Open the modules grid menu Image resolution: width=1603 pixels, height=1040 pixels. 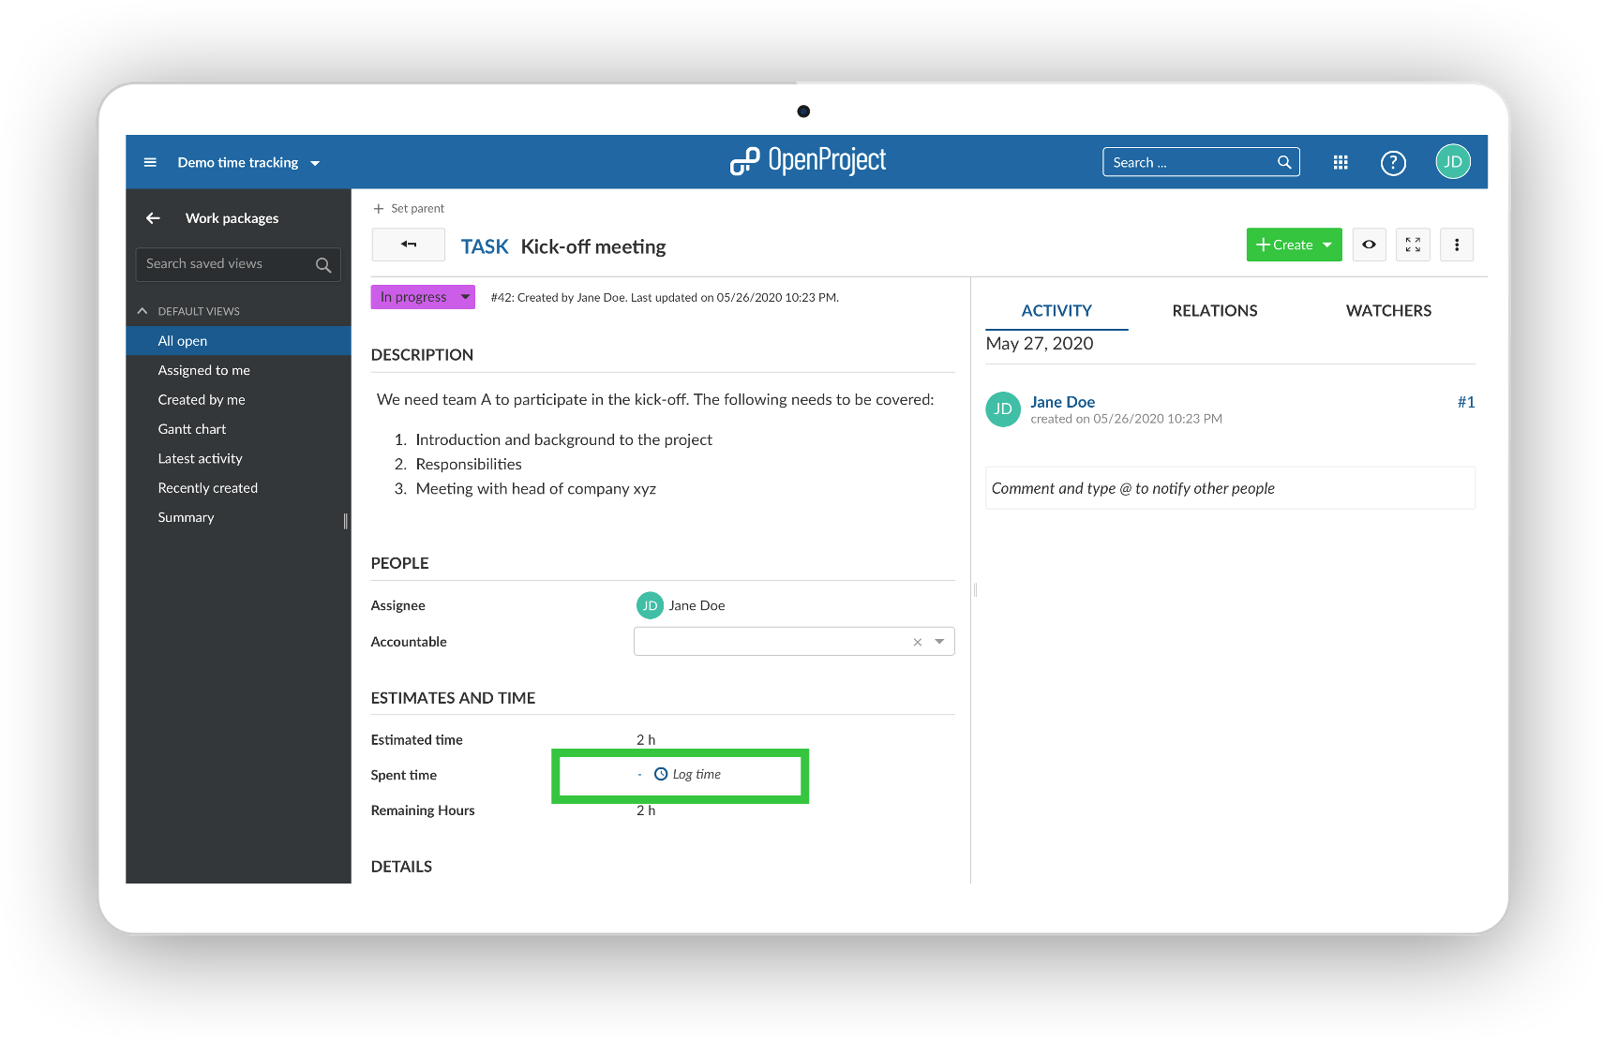[1340, 161]
